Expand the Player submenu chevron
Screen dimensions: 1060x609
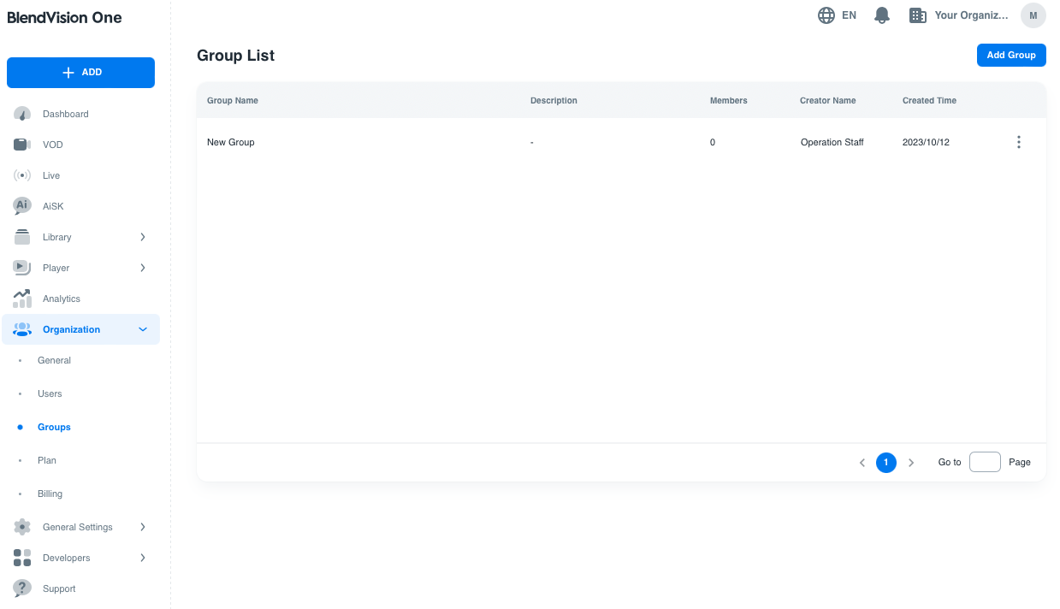pyautogui.click(x=143, y=268)
